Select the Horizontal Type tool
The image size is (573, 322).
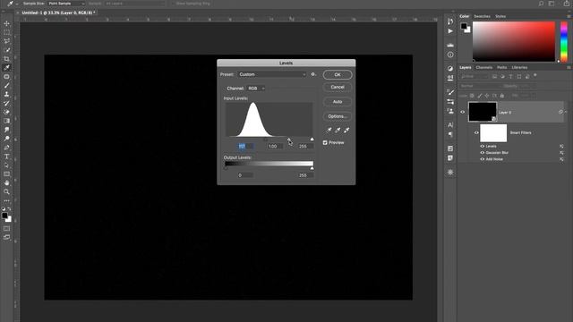[x=6, y=157]
